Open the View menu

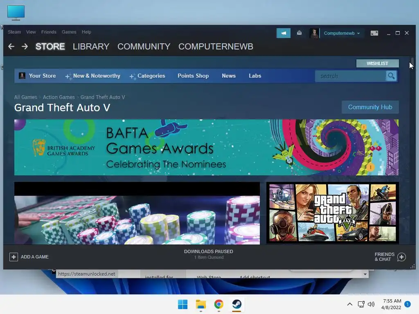click(31, 32)
